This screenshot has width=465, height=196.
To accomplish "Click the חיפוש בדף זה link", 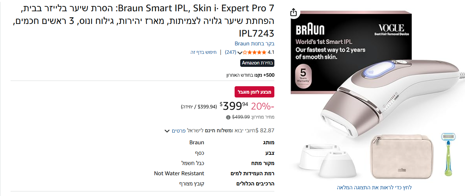I will point(204,52).
